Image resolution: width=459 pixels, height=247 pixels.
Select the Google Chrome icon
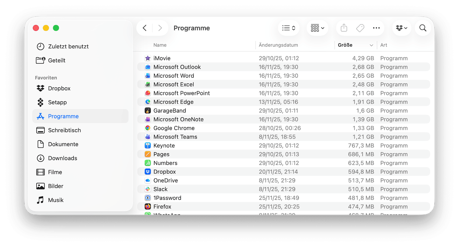[x=148, y=128]
